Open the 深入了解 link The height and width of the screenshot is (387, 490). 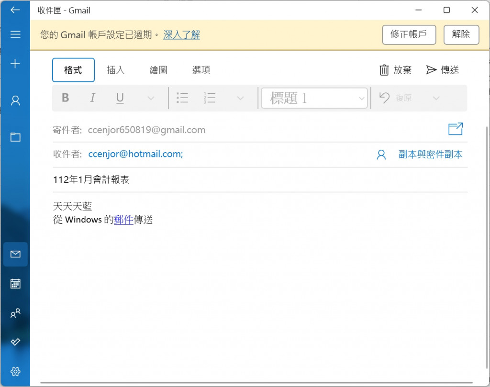(x=181, y=34)
